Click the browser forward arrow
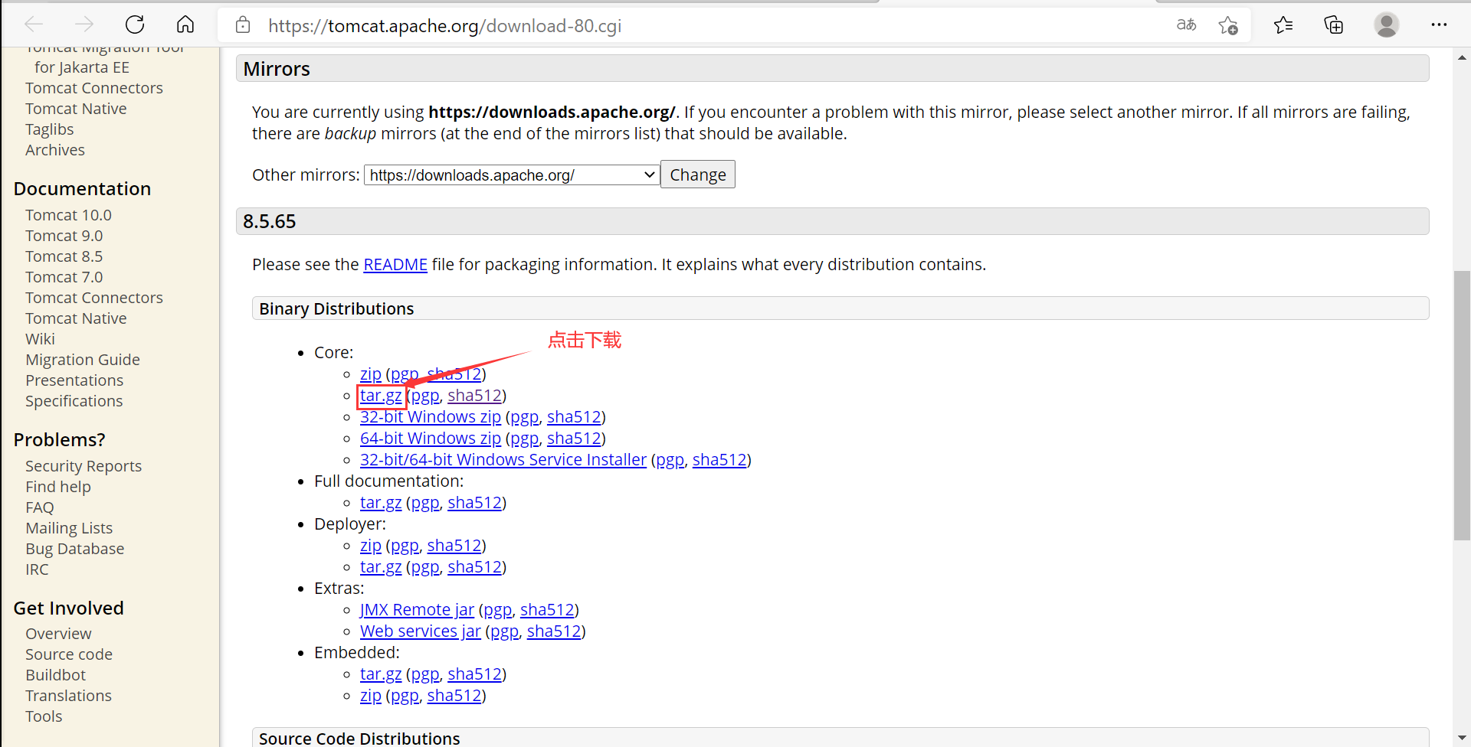1471x747 pixels. point(84,24)
